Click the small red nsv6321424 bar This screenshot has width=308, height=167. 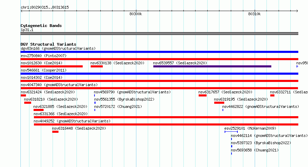(x=23, y=95)
